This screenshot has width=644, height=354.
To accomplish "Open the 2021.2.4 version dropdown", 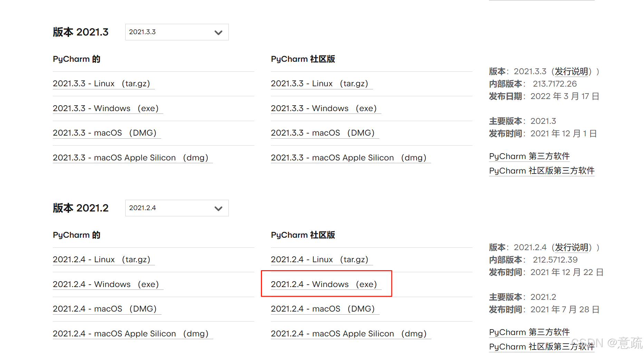I will pos(177,208).
